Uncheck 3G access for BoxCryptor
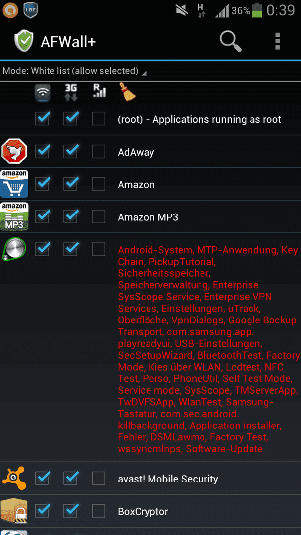The image size is (301, 535). [x=71, y=511]
